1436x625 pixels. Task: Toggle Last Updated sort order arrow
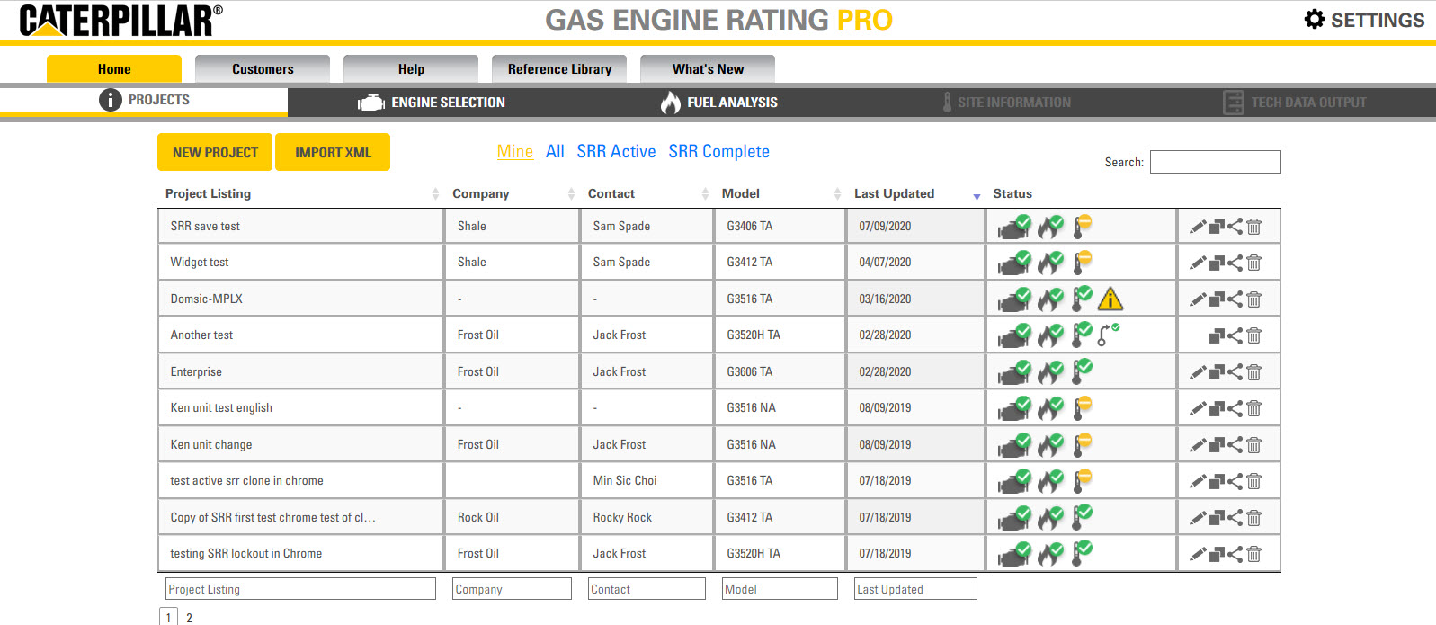[x=977, y=196]
